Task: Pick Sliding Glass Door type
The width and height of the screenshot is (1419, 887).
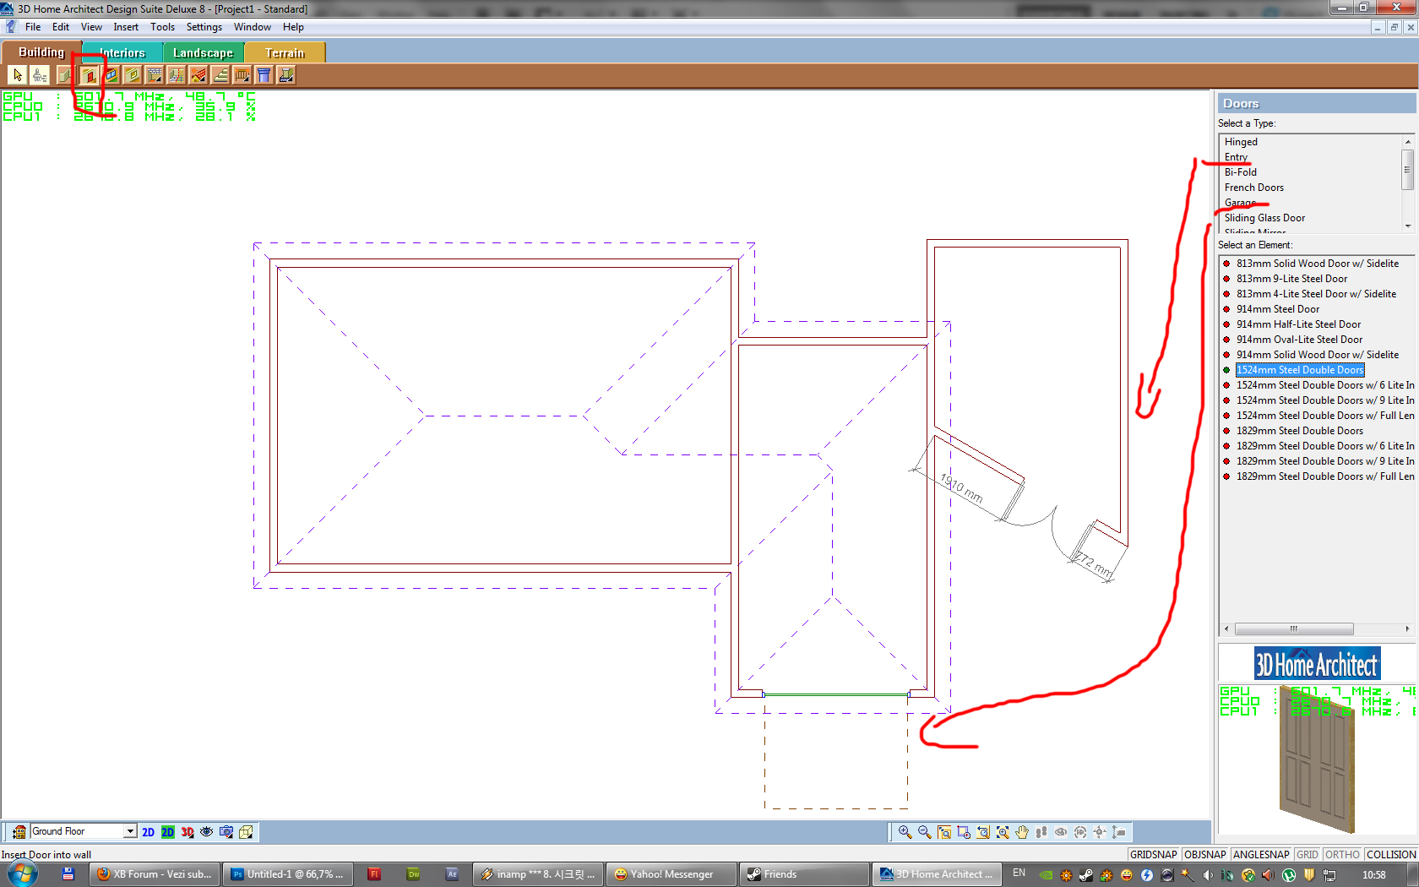Action: (1264, 218)
